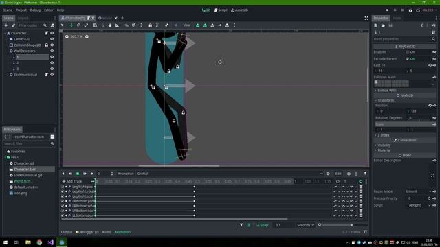
Task: Activate the Scale Mode tool
Action: [86, 25]
